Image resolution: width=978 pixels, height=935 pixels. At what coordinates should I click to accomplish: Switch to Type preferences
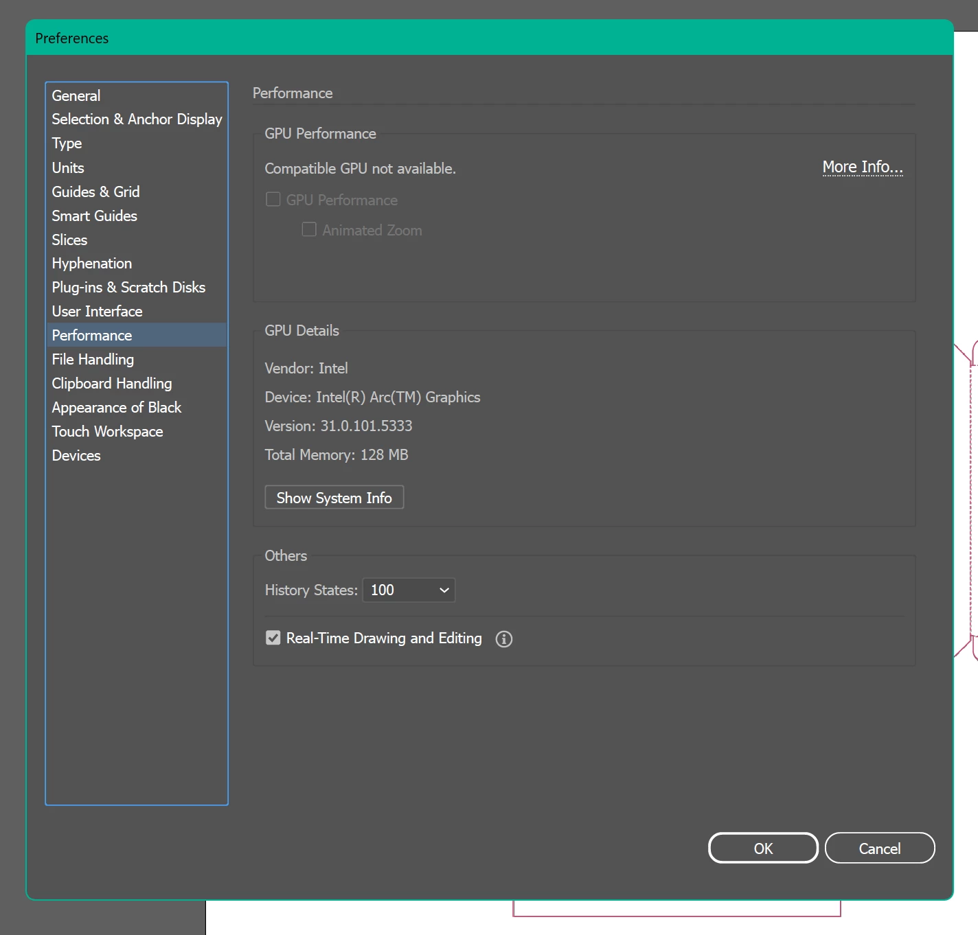coord(136,143)
